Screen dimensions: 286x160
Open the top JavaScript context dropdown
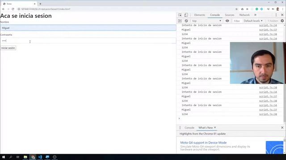point(206,21)
